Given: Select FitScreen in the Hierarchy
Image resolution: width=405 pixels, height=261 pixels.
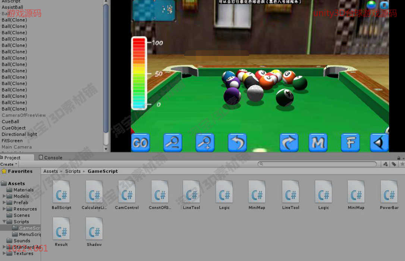Looking at the screenshot, I should pos(12,141).
